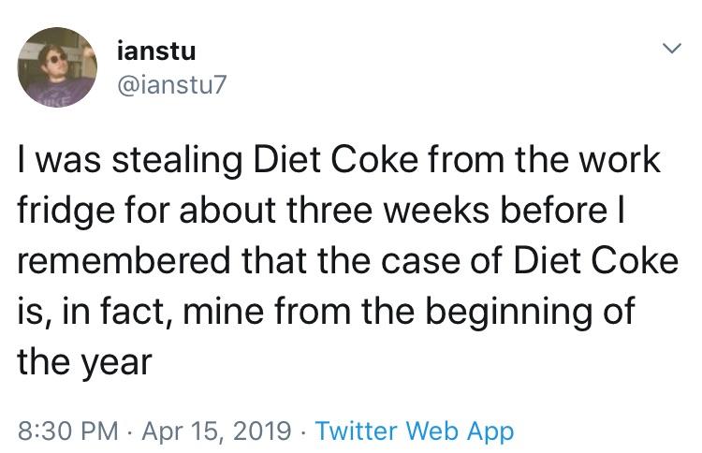Click the "8:30 PM" timestamp

point(66,431)
